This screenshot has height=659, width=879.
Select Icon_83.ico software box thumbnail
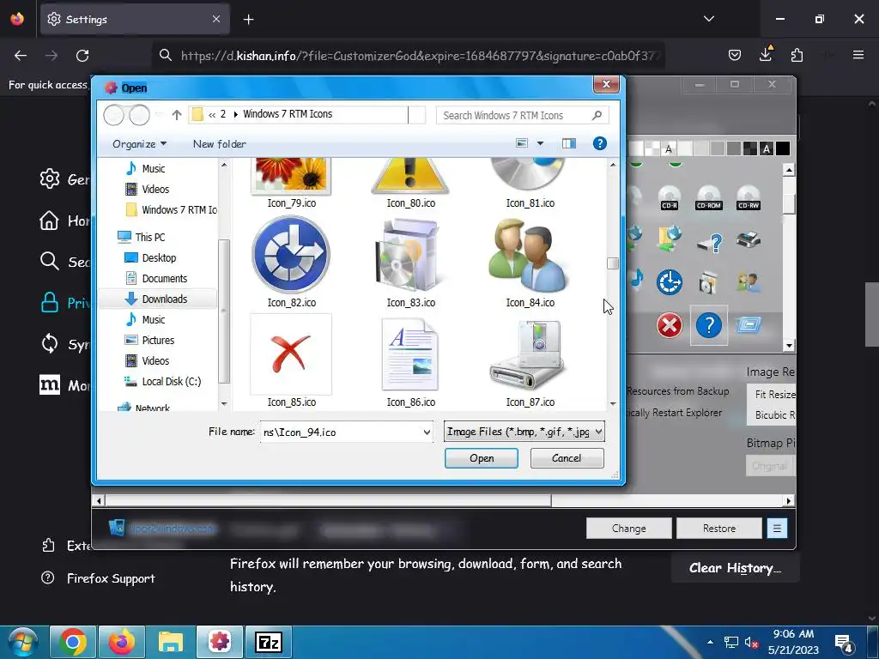click(409, 255)
